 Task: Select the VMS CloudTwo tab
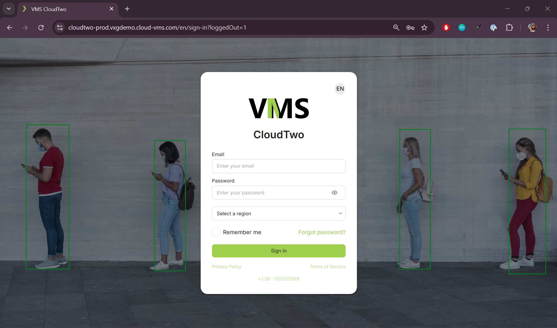tap(67, 9)
